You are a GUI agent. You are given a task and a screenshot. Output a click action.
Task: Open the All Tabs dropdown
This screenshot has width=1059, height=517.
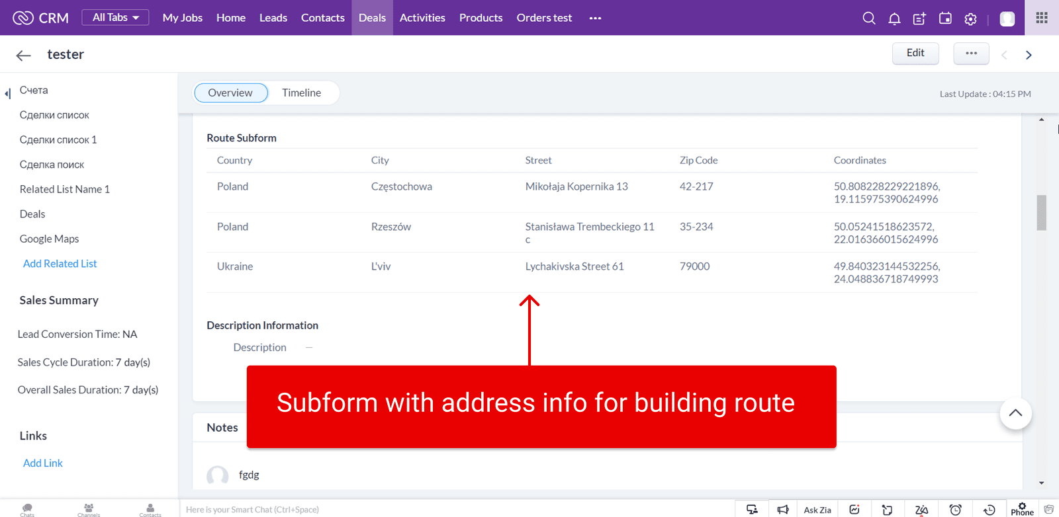115,17
